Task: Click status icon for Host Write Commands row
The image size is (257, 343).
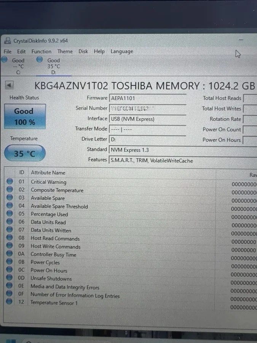Action: (10, 245)
